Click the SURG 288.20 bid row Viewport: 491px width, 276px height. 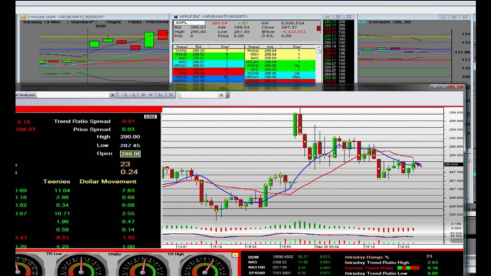click(208, 51)
